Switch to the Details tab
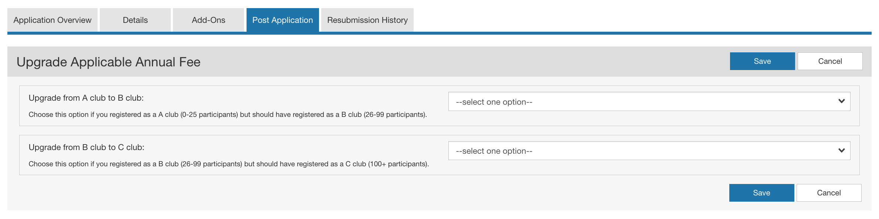This screenshot has height=219, width=879. [135, 20]
